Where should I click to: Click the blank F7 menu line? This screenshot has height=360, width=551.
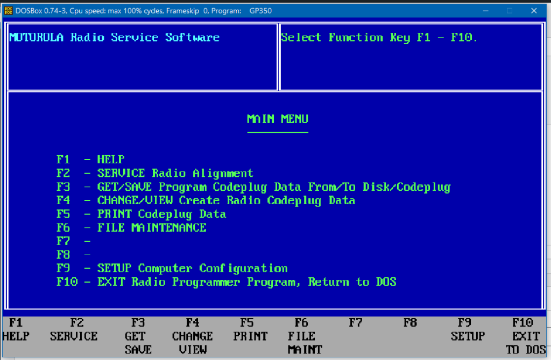[74, 241]
